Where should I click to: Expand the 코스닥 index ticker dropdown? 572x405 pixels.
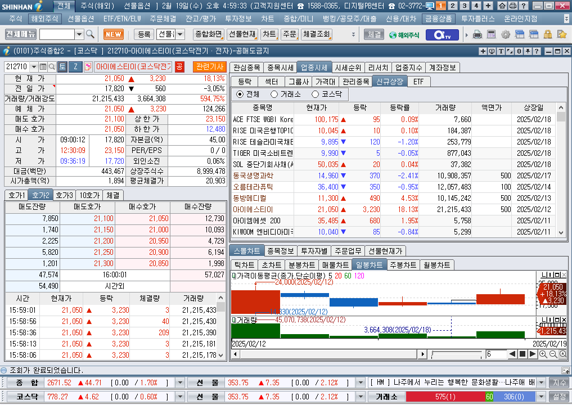coord(180,397)
